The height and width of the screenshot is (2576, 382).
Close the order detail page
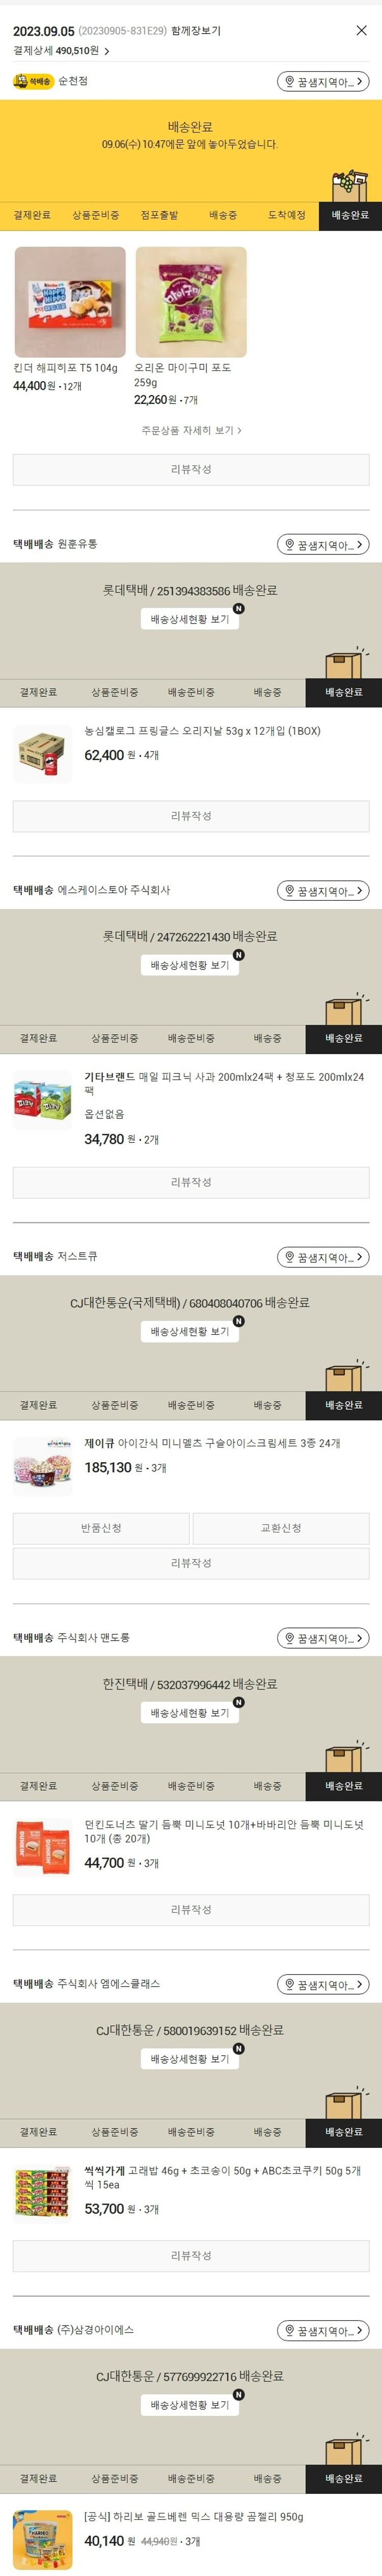click(x=361, y=30)
